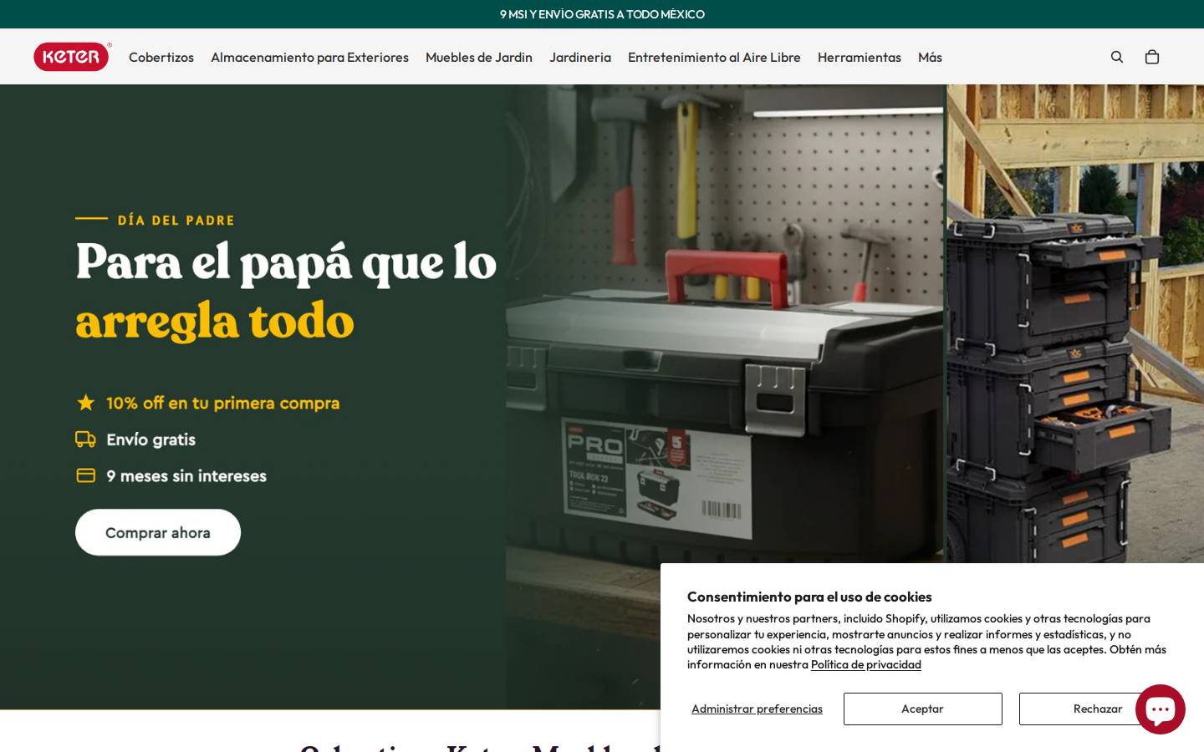
Task: Open the Más menu
Action: pyautogui.click(x=930, y=57)
